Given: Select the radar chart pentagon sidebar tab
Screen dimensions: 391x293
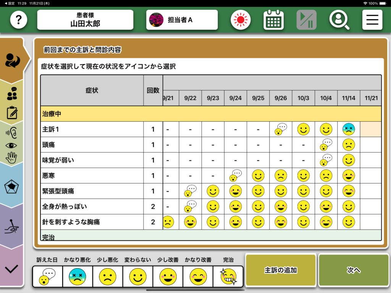Looking at the screenshot, I should (x=12, y=187).
